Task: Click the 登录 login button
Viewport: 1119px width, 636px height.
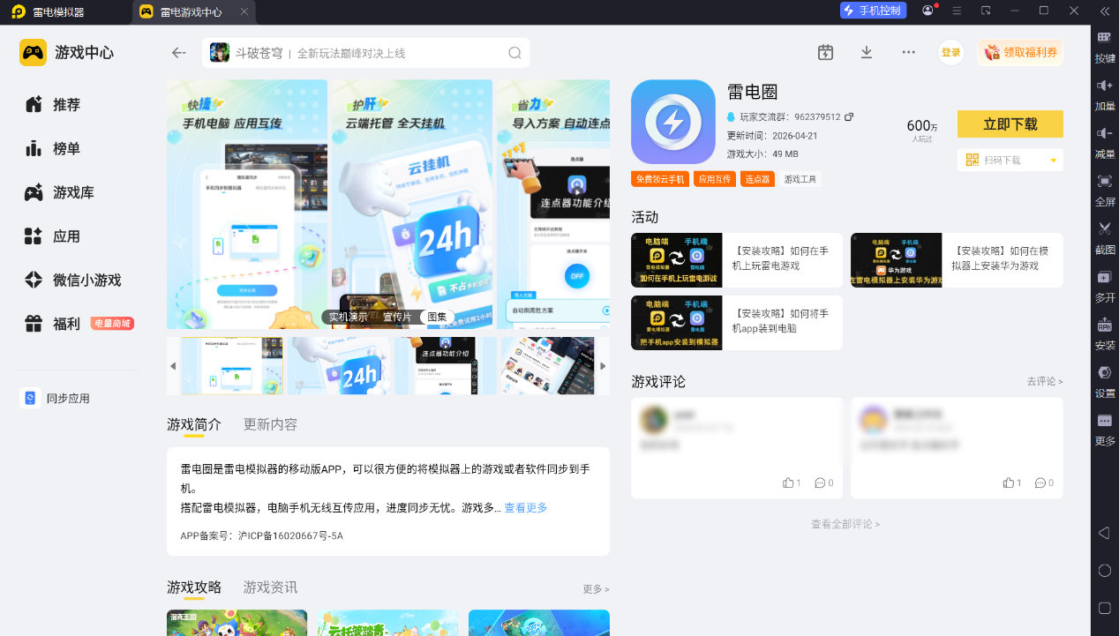Action: tap(950, 52)
